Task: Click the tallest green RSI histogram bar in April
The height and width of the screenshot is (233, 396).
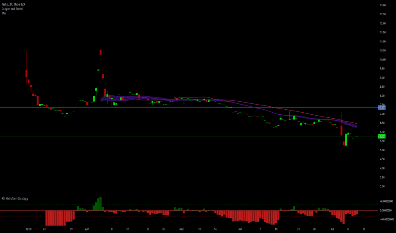Action: coord(101,204)
